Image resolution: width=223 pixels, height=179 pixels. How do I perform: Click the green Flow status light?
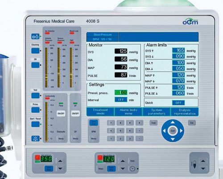pos(61,103)
